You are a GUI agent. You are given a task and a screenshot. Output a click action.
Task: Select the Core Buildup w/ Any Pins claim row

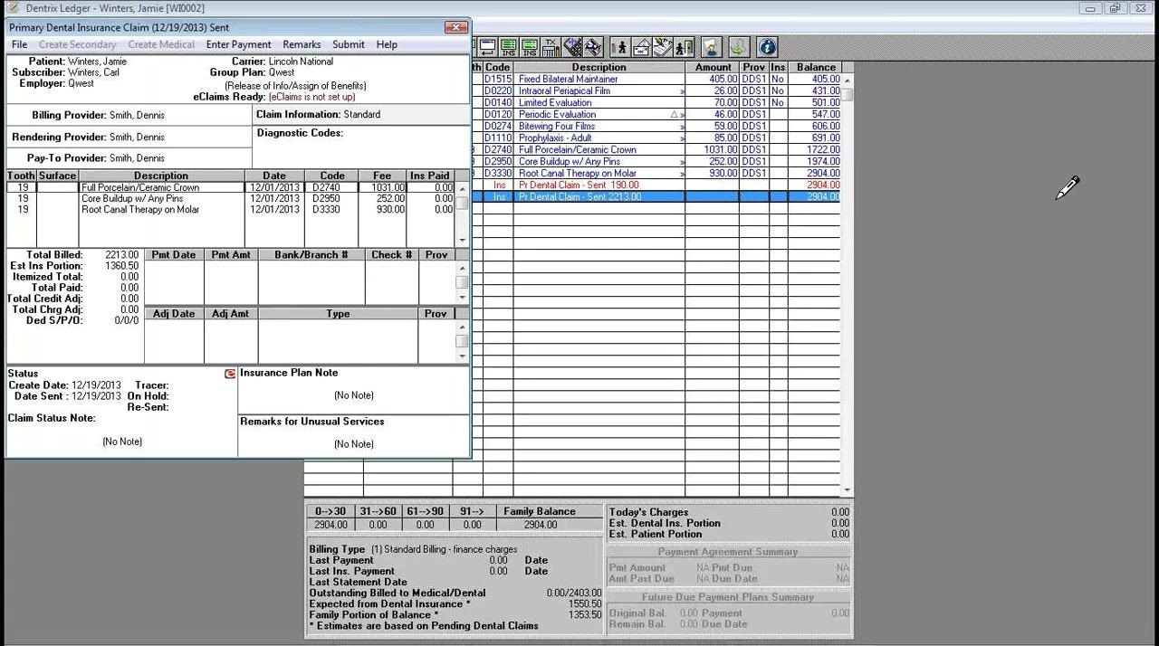pyautogui.click(x=230, y=198)
